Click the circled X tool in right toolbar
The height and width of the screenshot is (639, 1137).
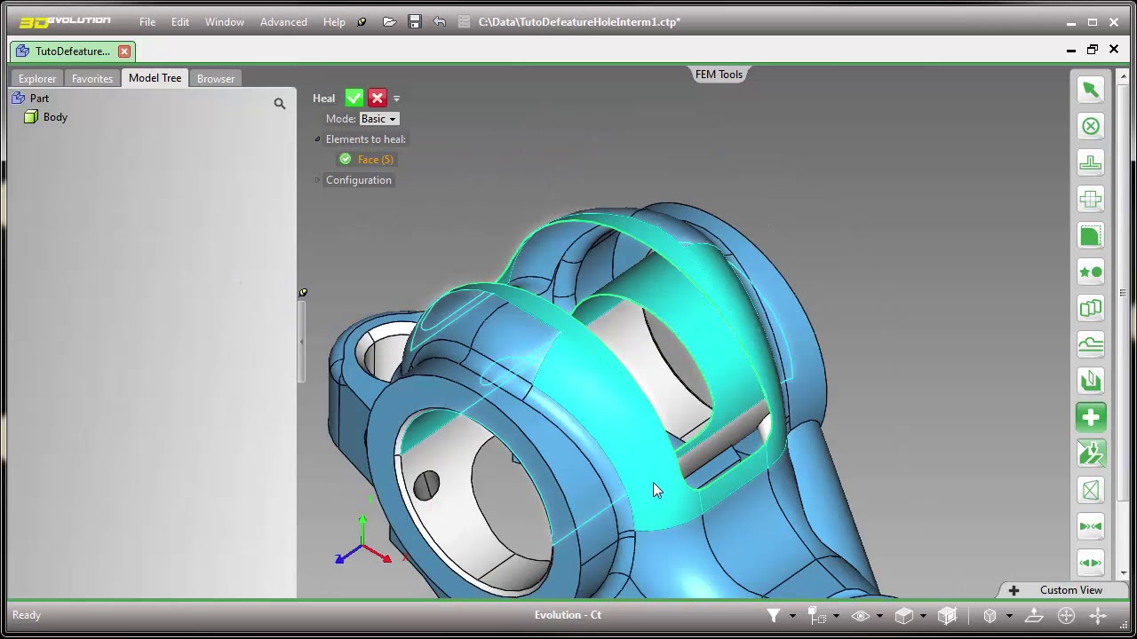(1091, 126)
